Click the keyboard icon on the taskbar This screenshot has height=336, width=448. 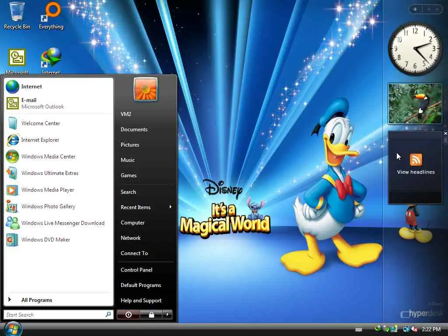[359, 329]
